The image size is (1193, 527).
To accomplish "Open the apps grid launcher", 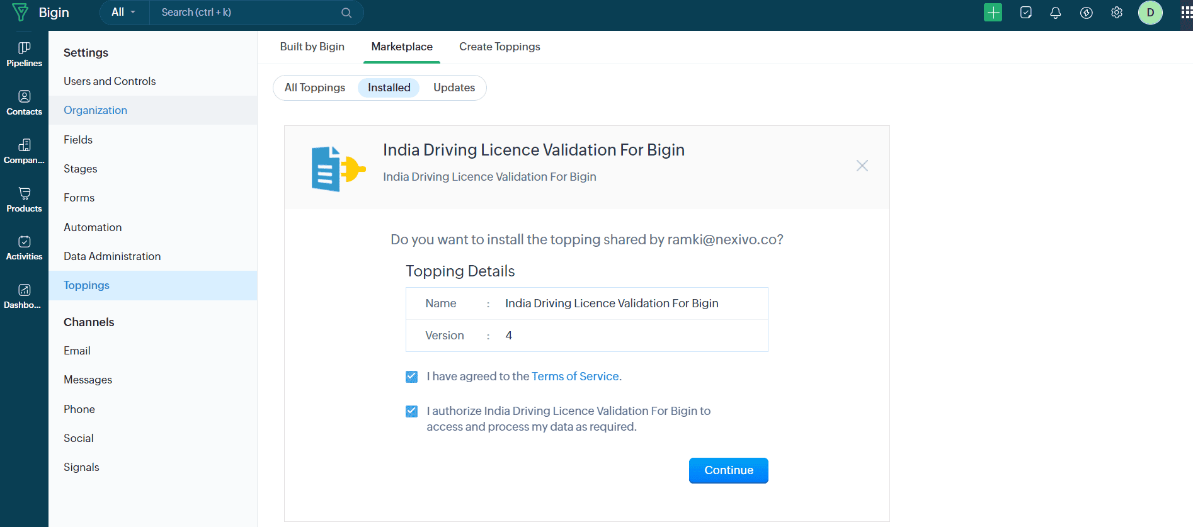I will pyautogui.click(x=1187, y=13).
